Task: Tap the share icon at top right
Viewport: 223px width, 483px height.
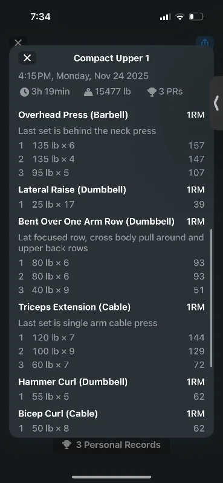Action: point(205,42)
